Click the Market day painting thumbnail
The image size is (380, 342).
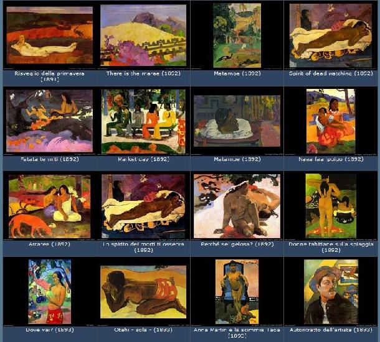143,121
